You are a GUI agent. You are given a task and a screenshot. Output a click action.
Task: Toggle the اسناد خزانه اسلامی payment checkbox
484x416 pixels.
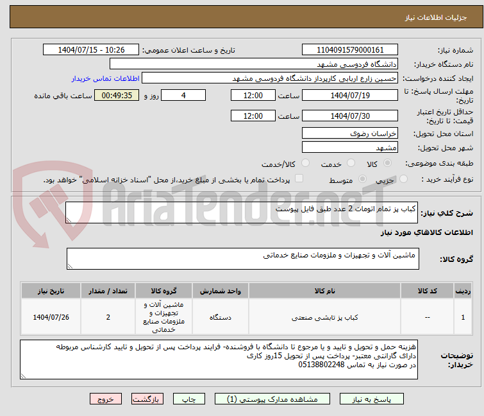tap(299, 178)
